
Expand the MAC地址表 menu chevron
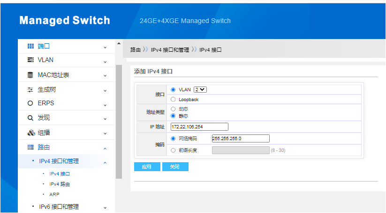pyautogui.click(x=105, y=76)
